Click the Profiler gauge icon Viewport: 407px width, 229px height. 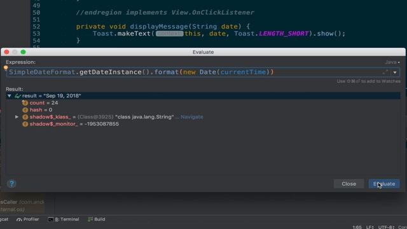click(19, 219)
